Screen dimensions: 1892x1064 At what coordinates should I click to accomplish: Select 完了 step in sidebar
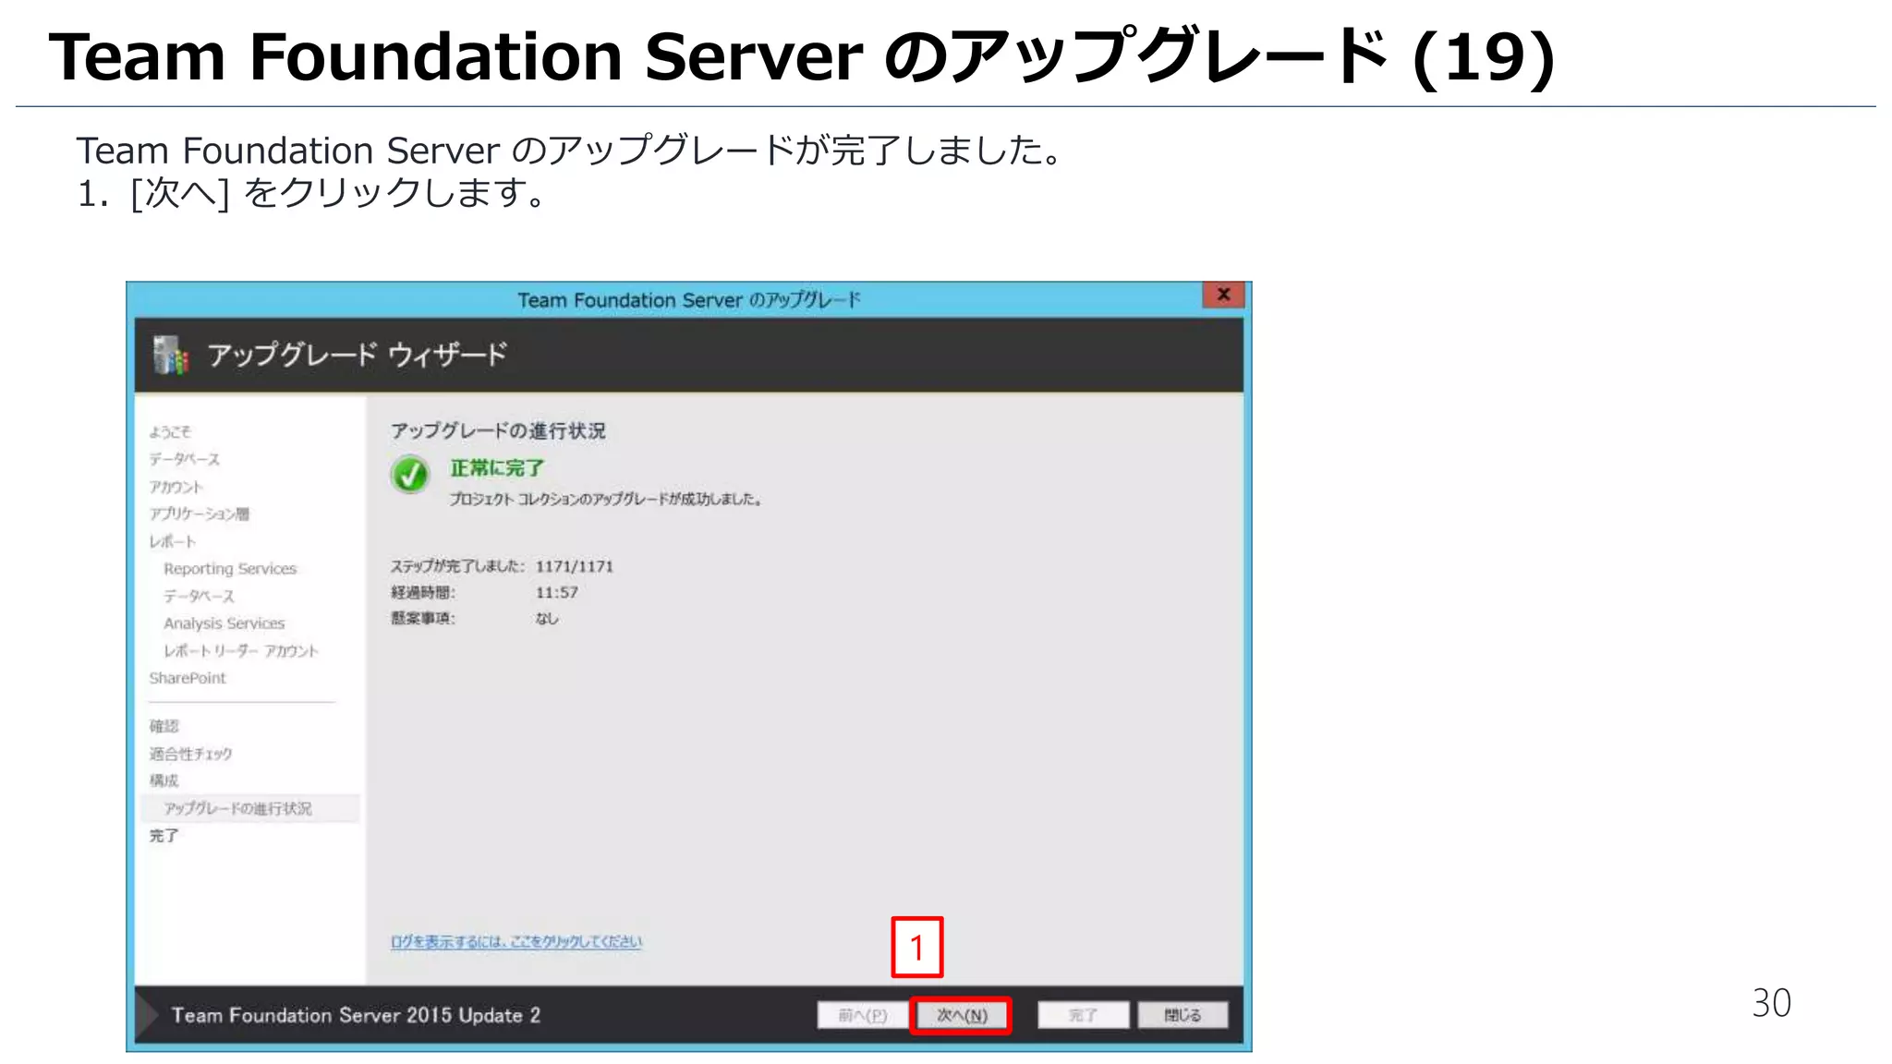click(164, 835)
